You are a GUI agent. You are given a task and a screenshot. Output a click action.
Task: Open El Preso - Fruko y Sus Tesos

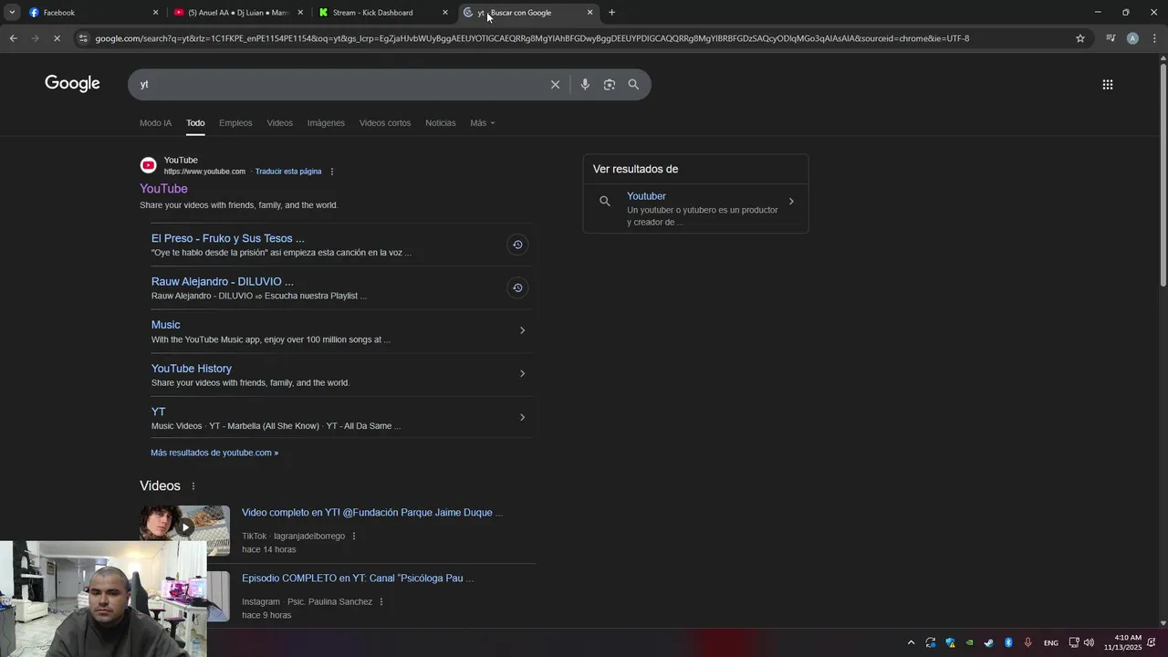pyautogui.click(x=228, y=238)
